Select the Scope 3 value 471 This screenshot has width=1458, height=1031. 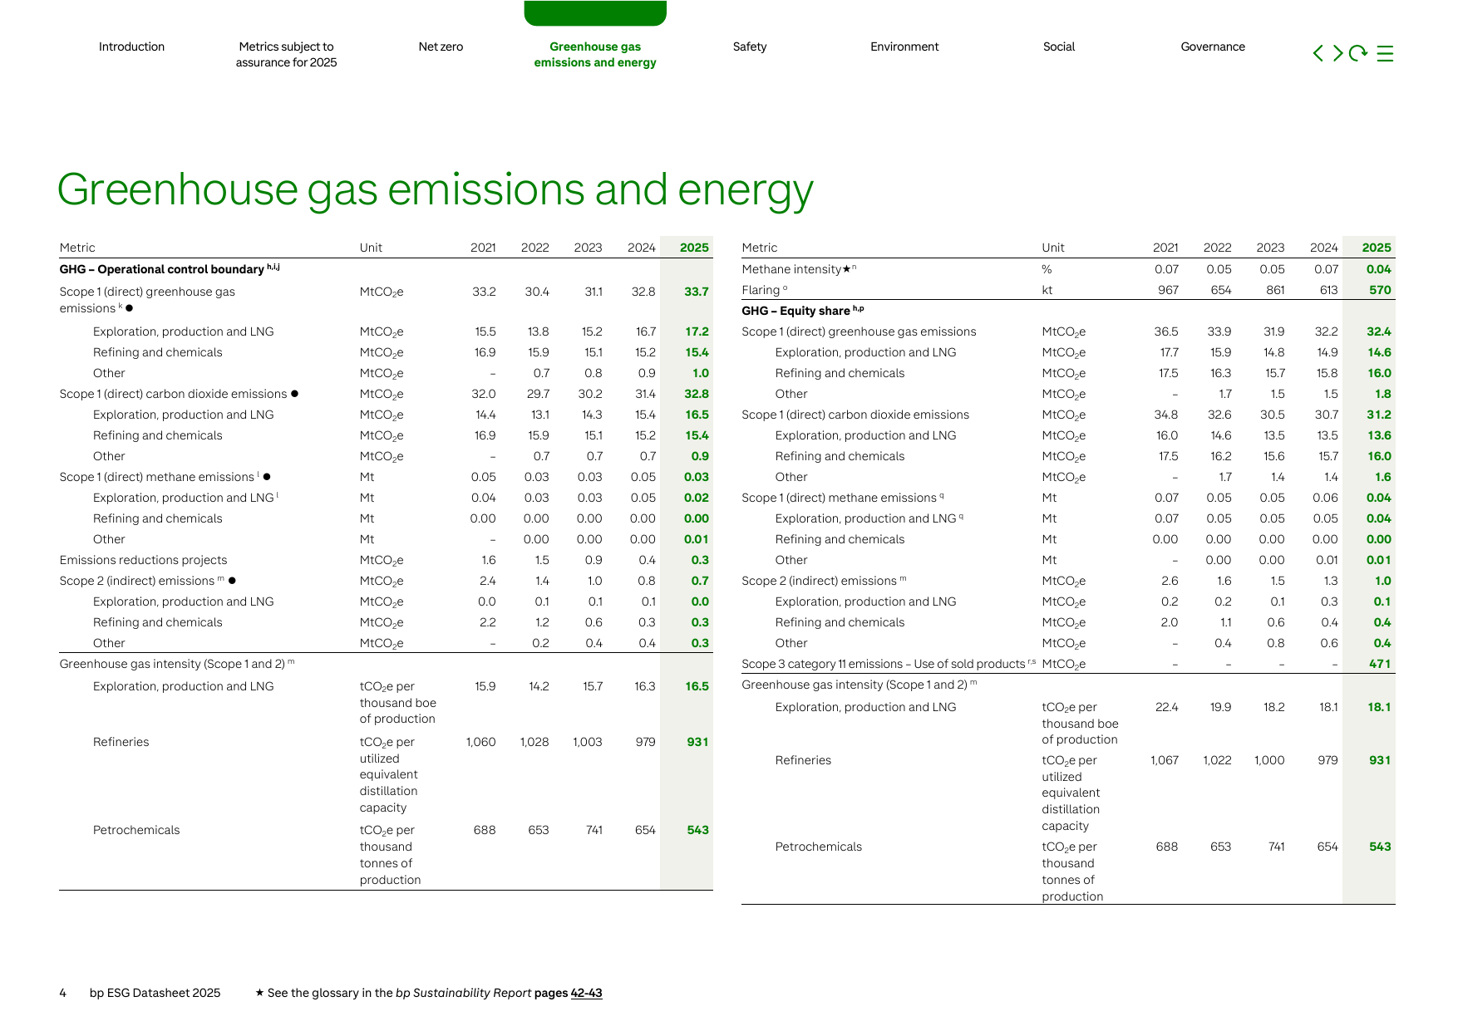pyautogui.click(x=1380, y=664)
